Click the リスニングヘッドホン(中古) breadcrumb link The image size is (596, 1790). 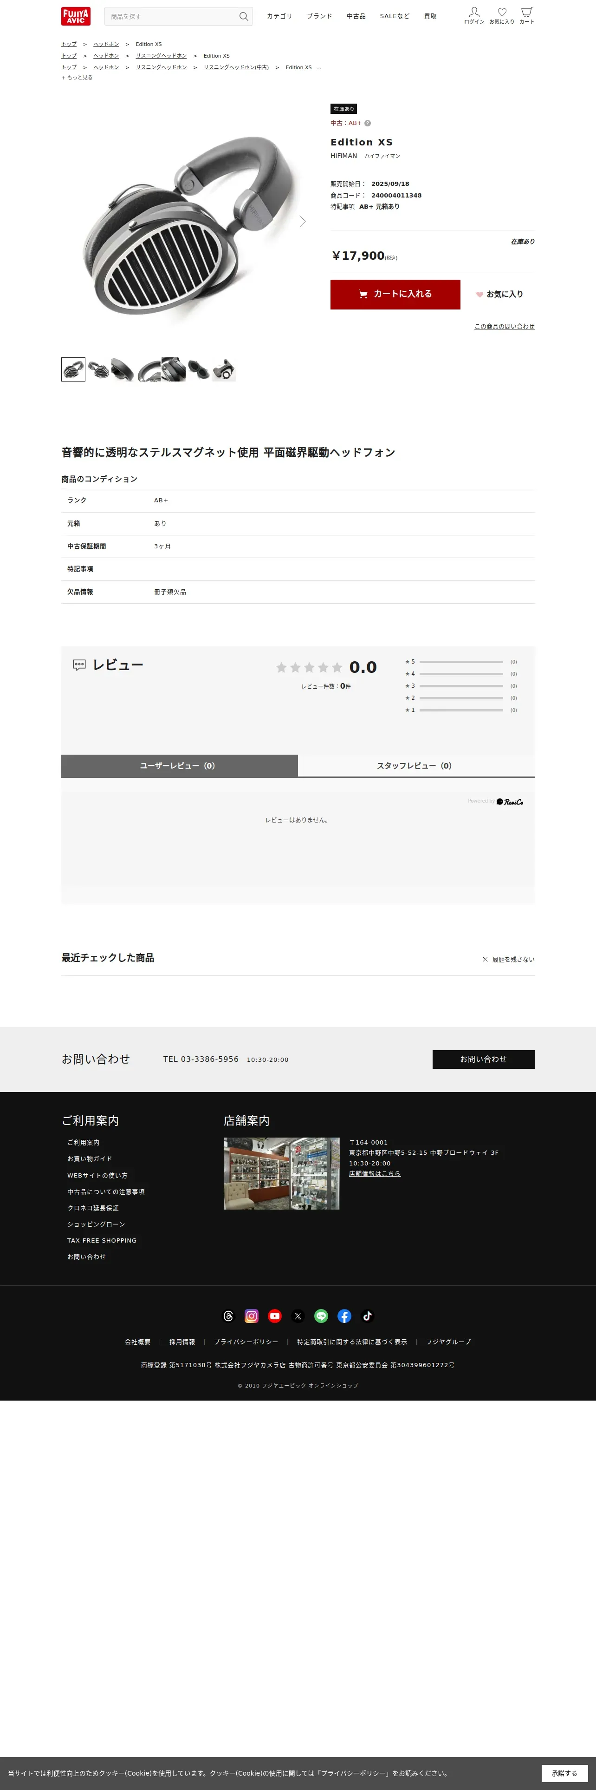click(x=236, y=67)
